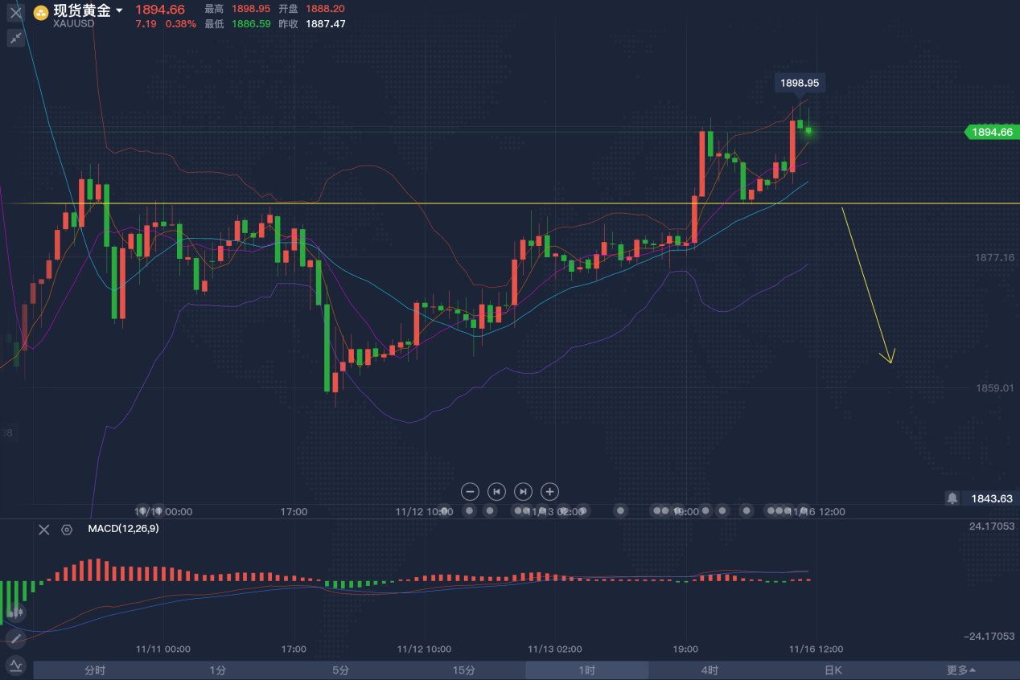Switch to 15分 timeframe tab

point(463,670)
